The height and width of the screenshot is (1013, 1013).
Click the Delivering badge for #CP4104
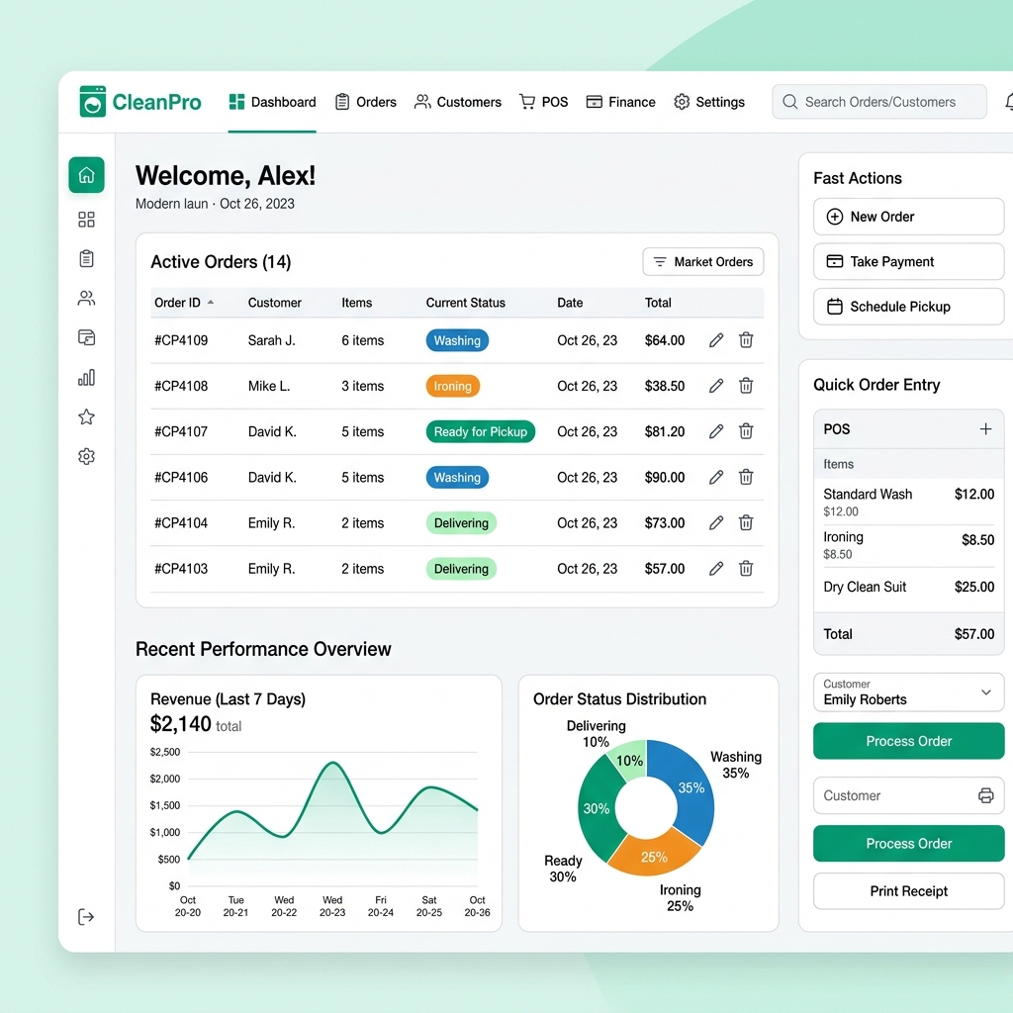[x=461, y=523]
